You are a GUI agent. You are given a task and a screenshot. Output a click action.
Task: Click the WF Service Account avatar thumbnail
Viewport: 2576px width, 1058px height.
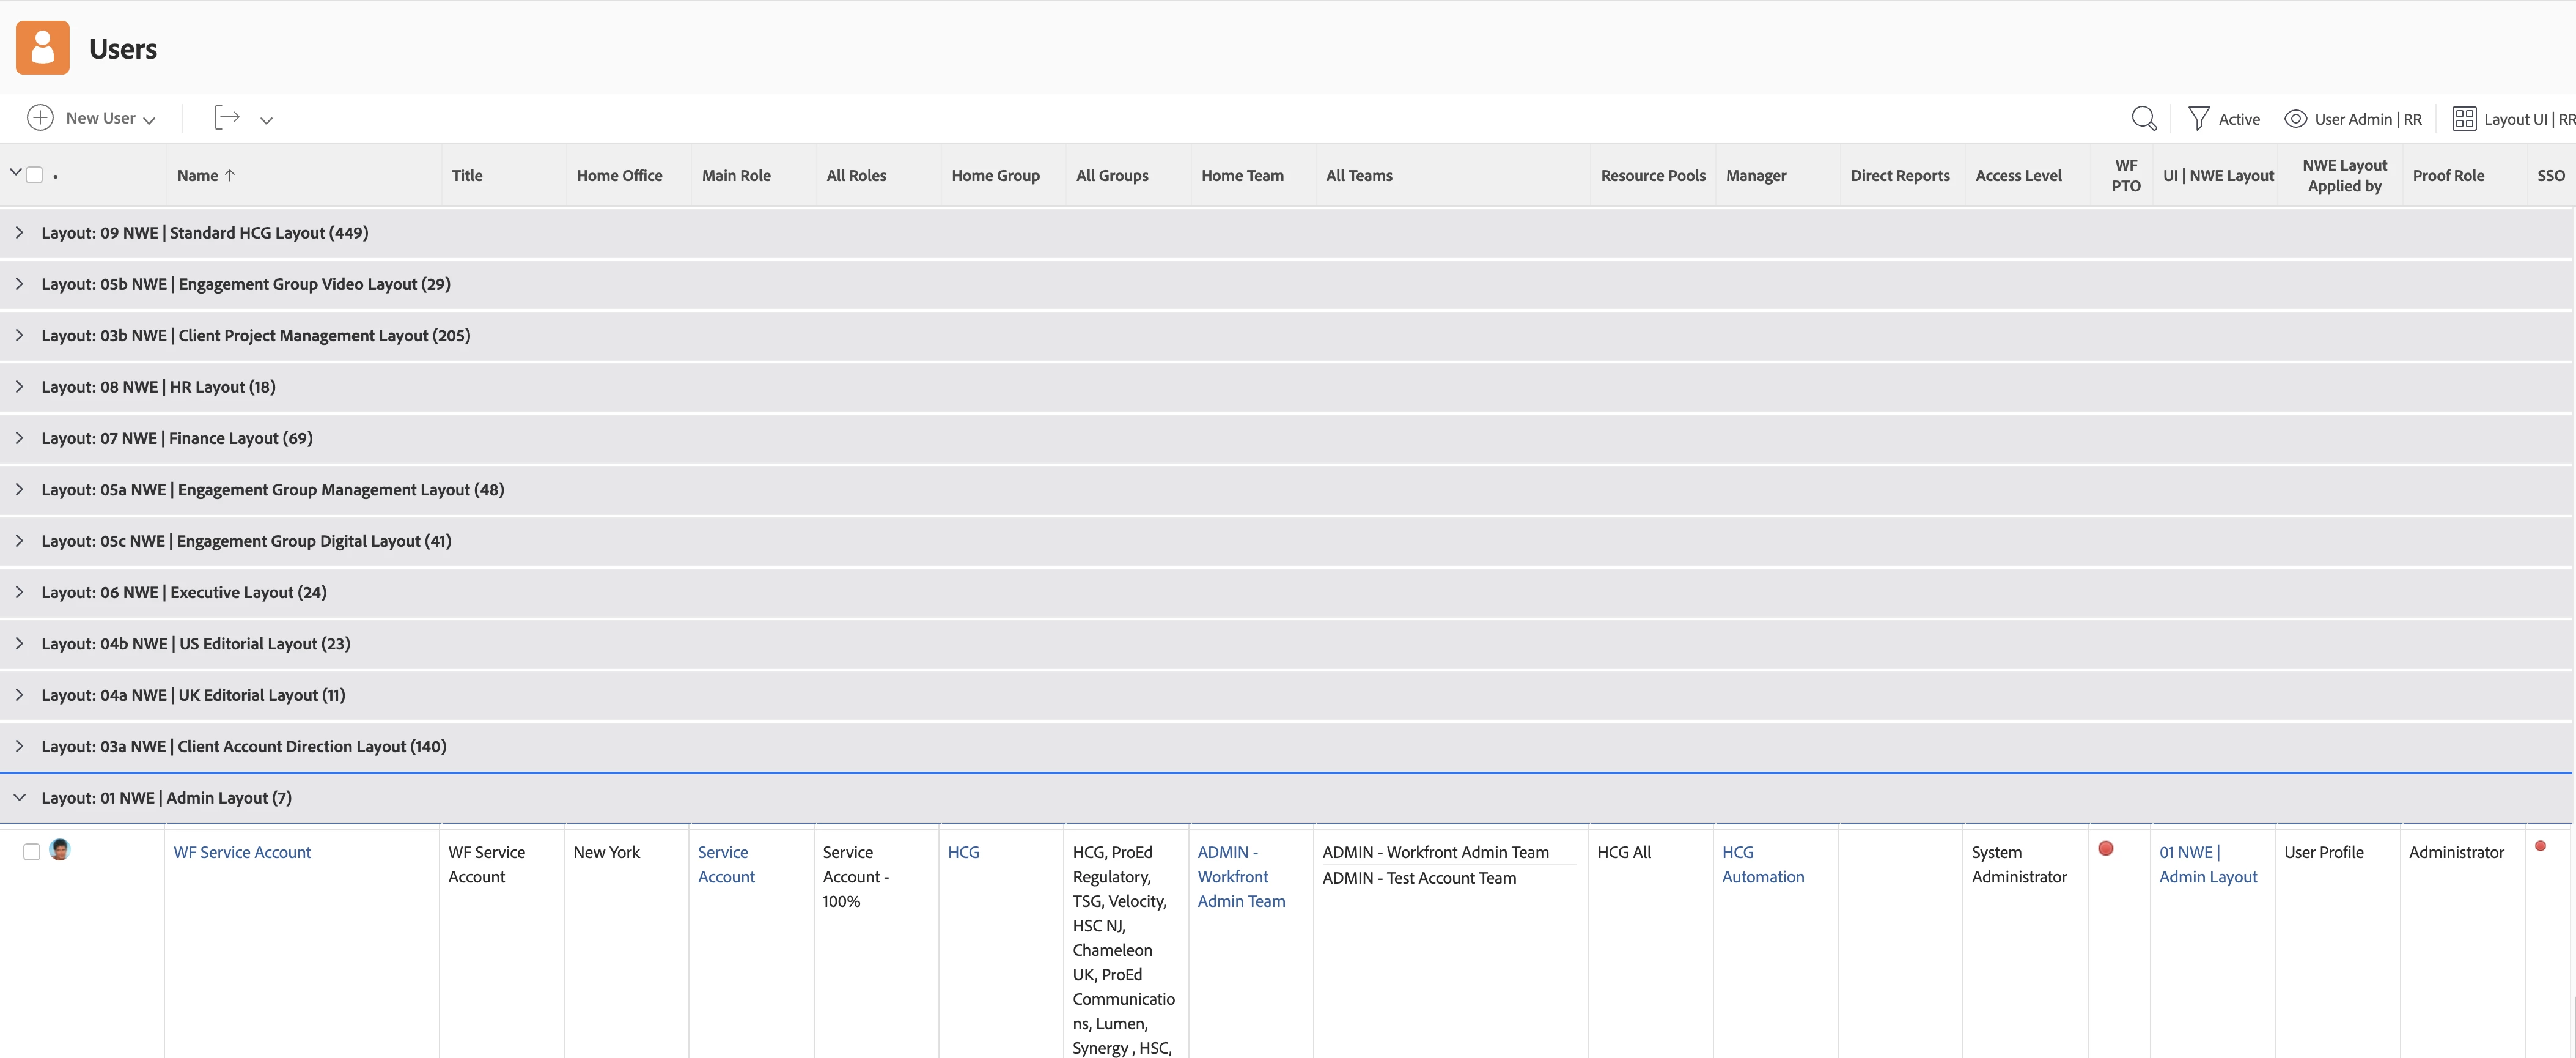[x=60, y=850]
